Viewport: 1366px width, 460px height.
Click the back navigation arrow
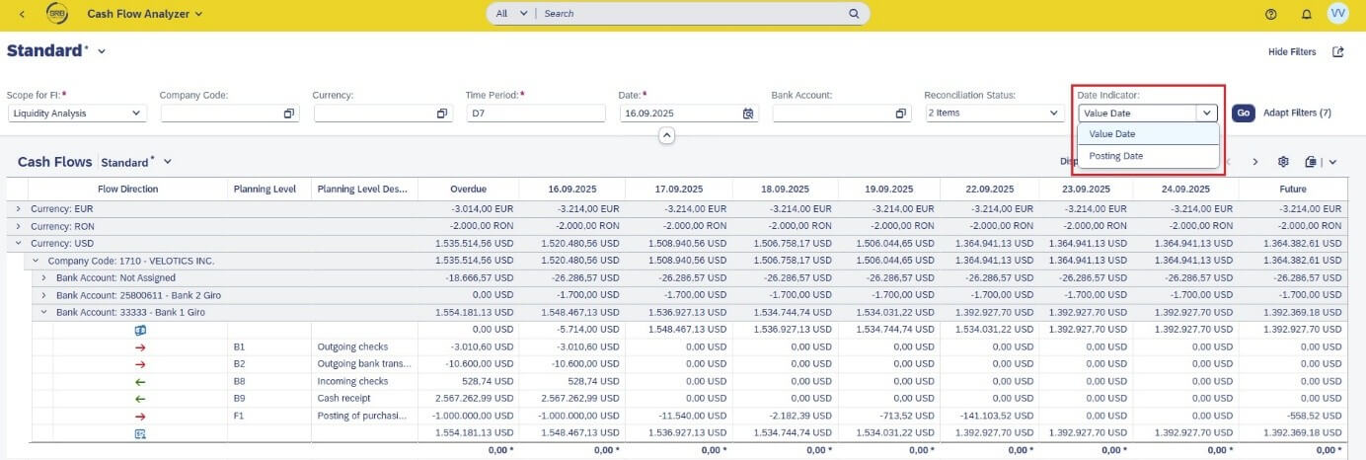(x=23, y=14)
